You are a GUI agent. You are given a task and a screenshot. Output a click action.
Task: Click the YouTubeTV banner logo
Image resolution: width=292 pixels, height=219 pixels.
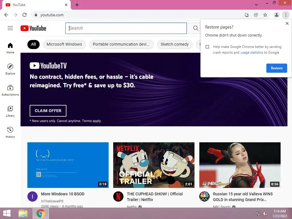coord(48,66)
